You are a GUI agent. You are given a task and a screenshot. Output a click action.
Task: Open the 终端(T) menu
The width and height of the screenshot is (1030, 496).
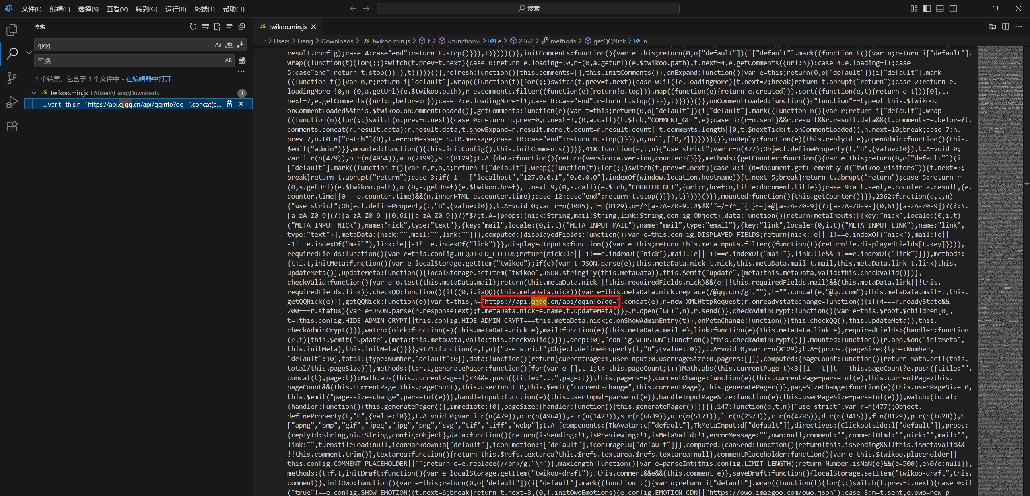(204, 9)
